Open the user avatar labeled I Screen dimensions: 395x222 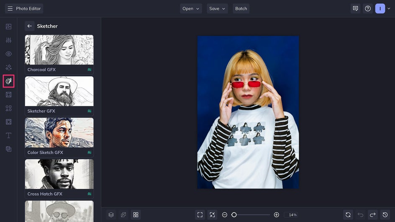[380, 8]
